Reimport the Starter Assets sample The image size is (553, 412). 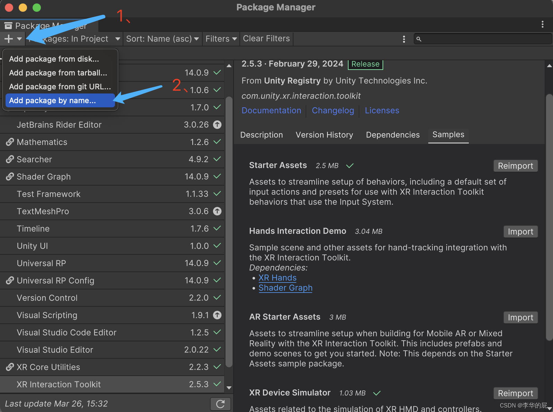pos(516,166)
